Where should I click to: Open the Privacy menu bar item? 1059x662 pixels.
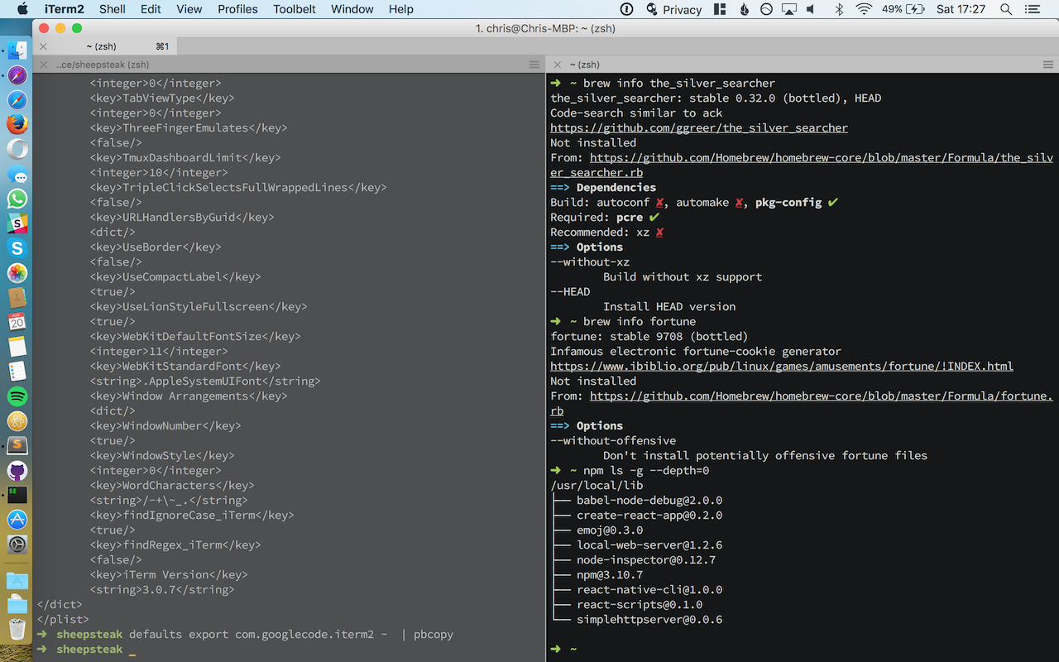coord(674,9)
